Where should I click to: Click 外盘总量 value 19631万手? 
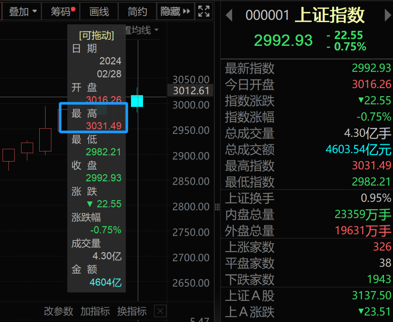(363, 231)
